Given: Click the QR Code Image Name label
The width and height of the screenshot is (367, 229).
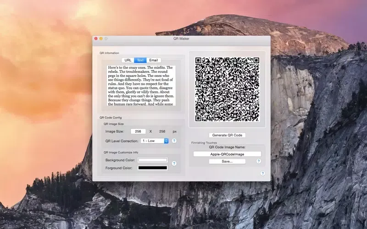Looking at the screenshot, I should 227,147.
